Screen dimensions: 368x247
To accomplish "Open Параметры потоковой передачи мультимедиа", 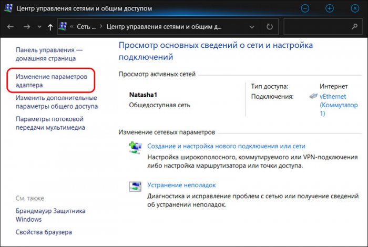I will [50, 123].
